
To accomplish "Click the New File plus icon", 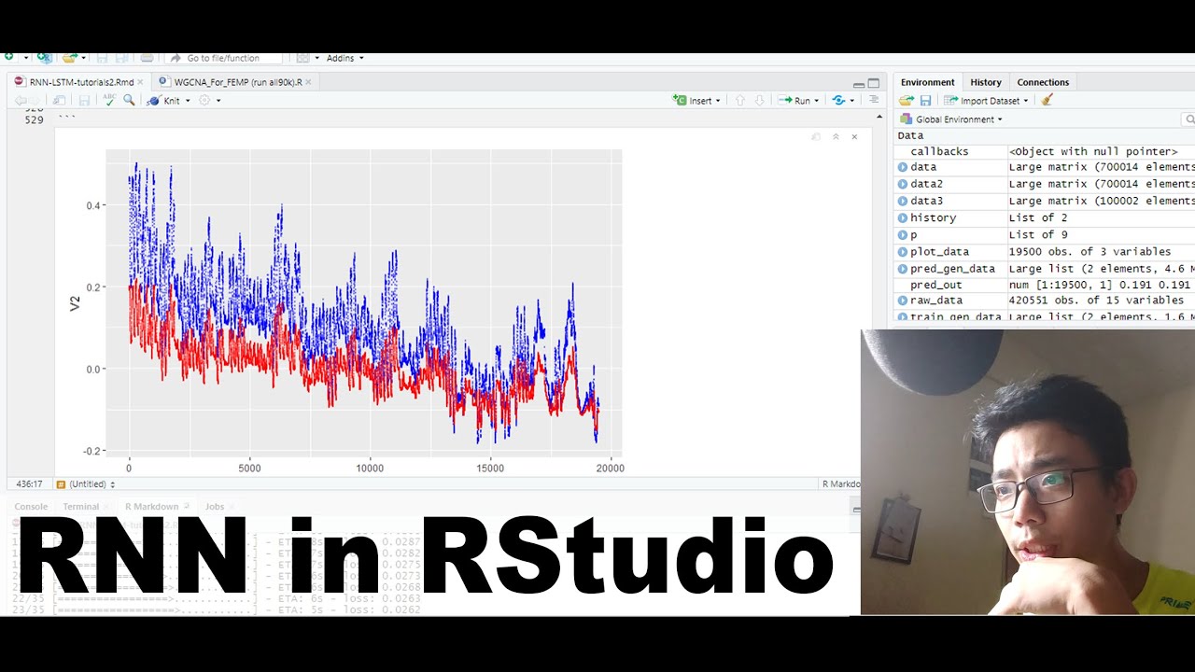I will pyautogui.click(x=8, y=58).
